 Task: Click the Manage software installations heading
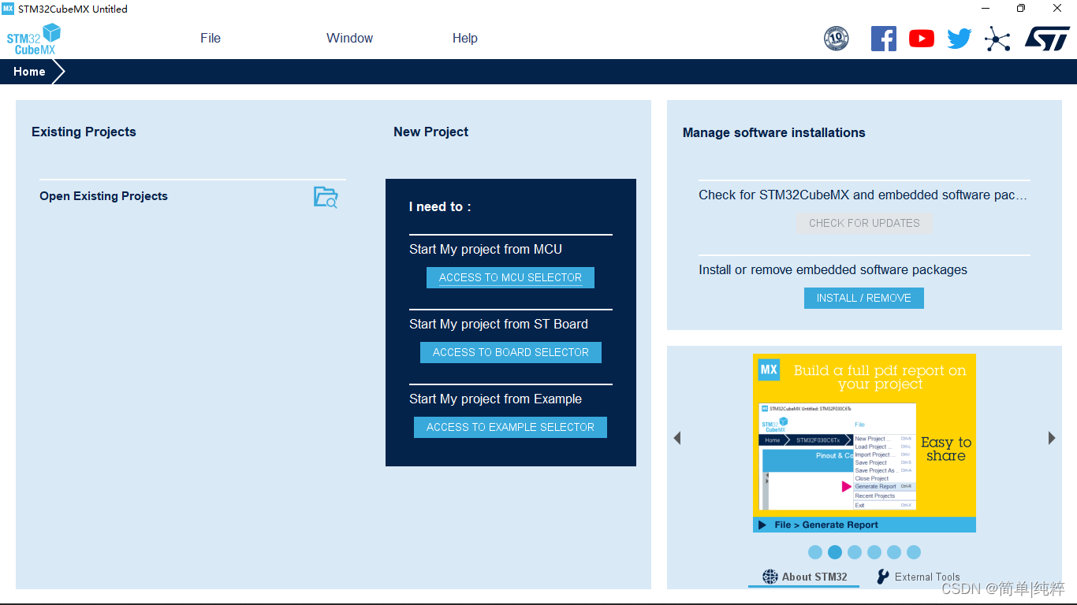773,132
